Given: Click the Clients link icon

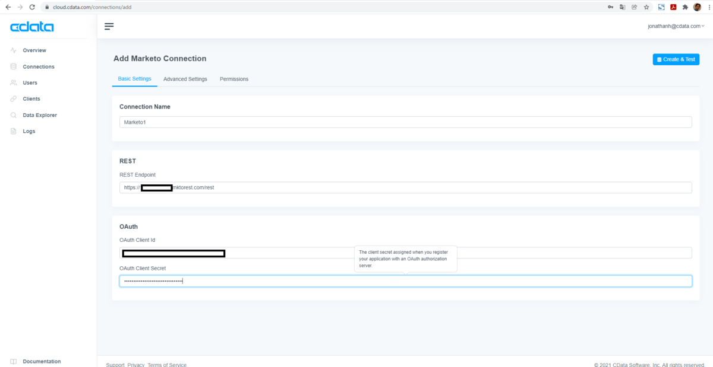Looking at the screenshot, I should point(14,99).
